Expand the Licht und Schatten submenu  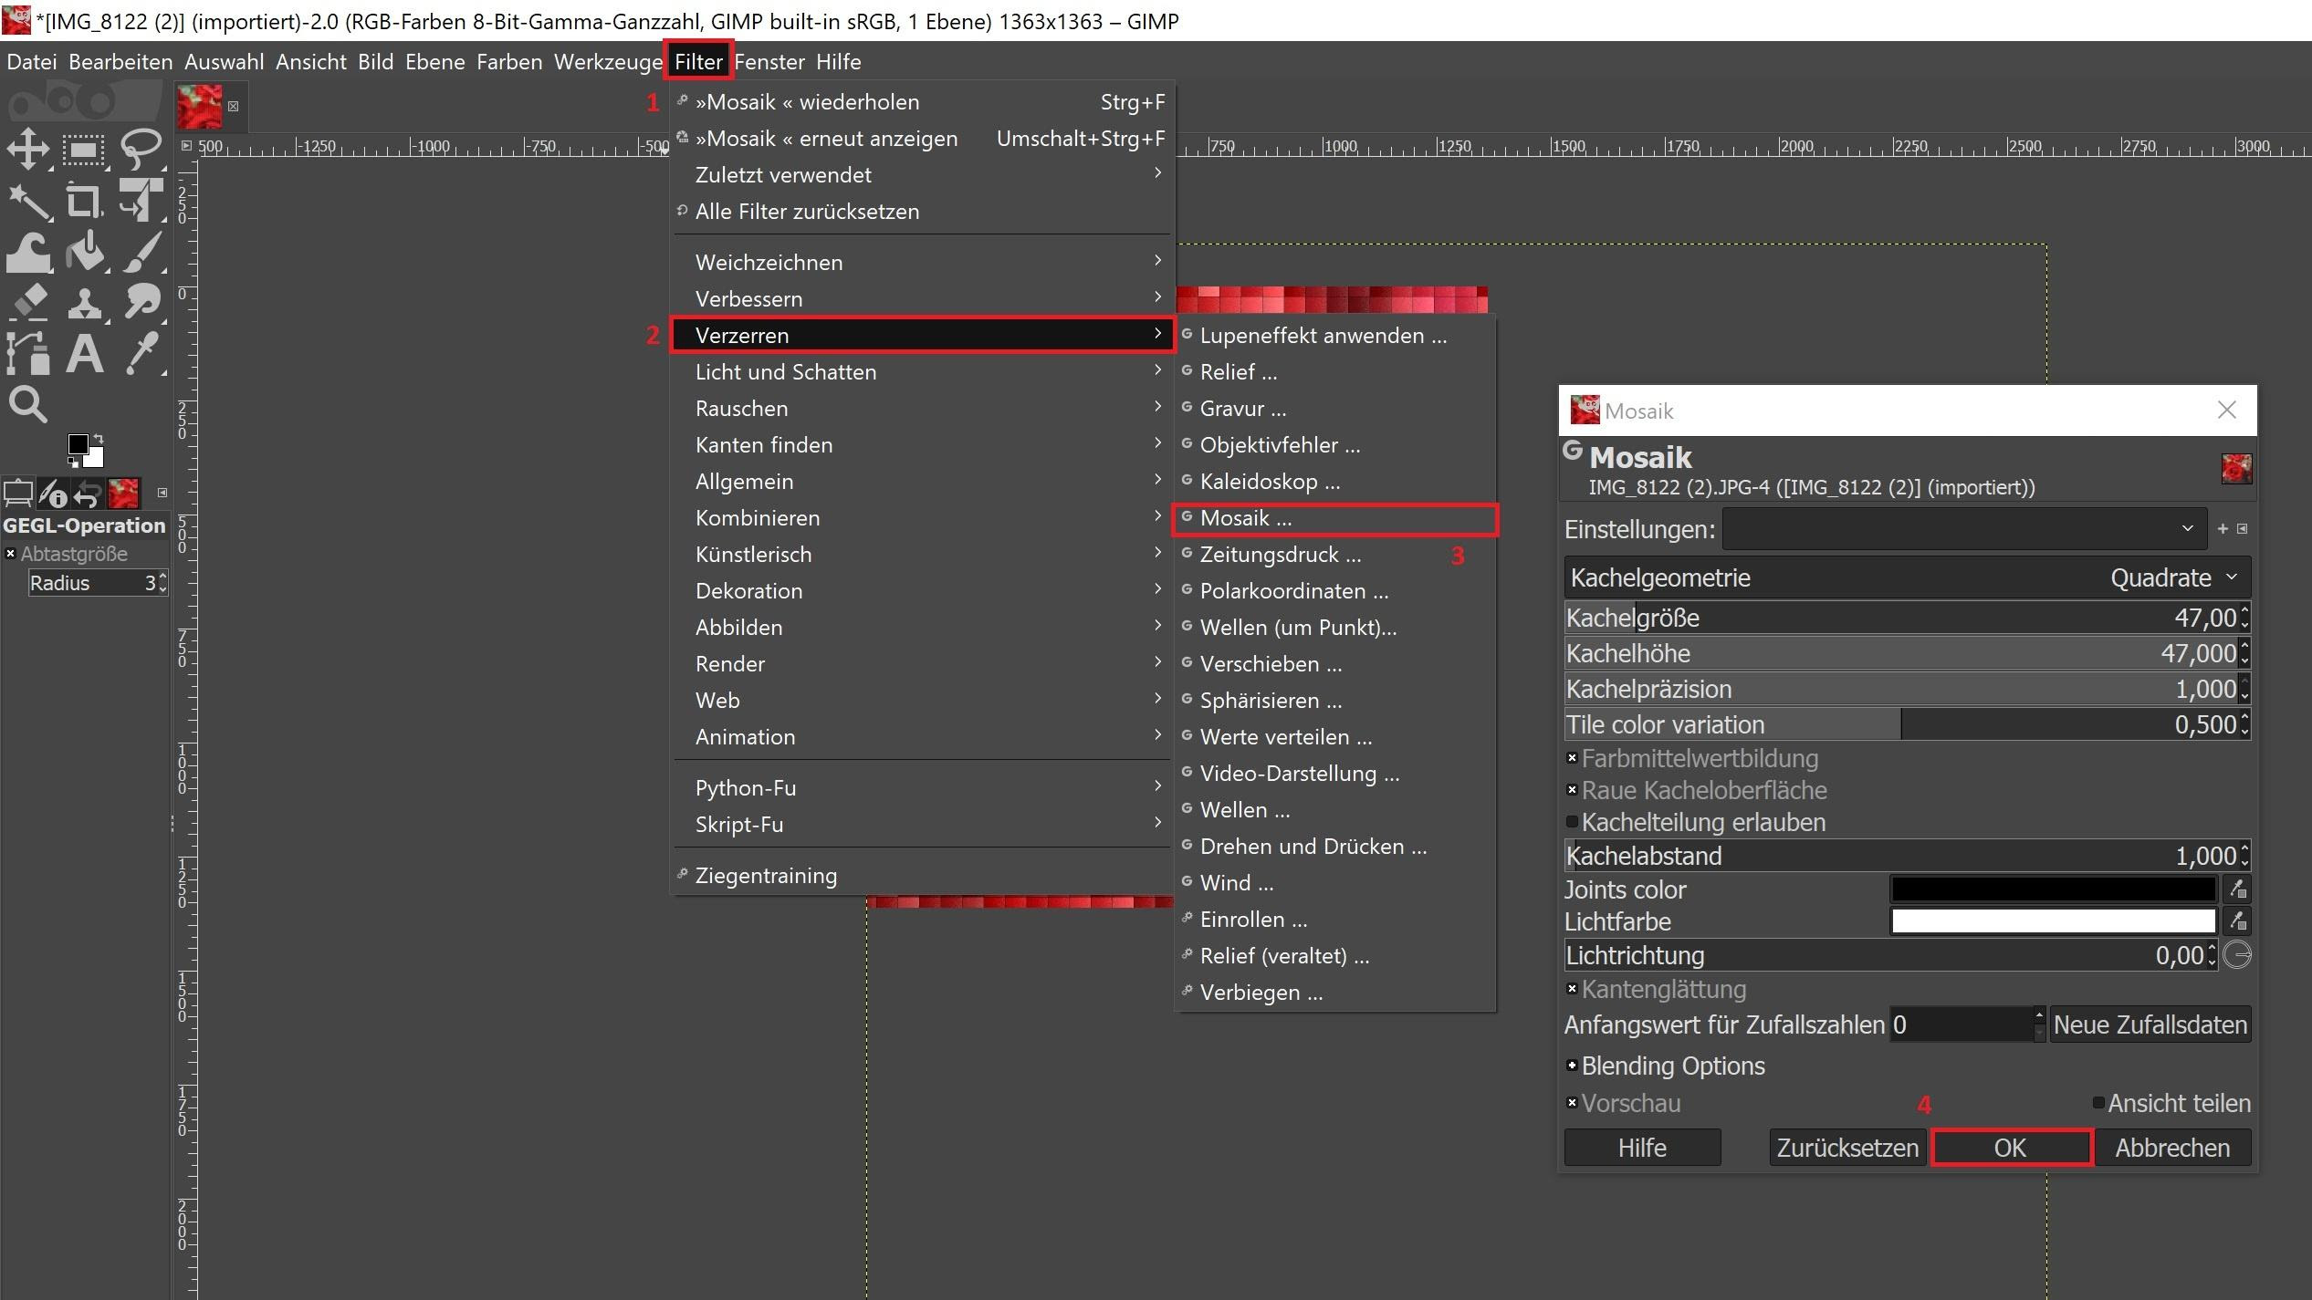tap(922, 371)
